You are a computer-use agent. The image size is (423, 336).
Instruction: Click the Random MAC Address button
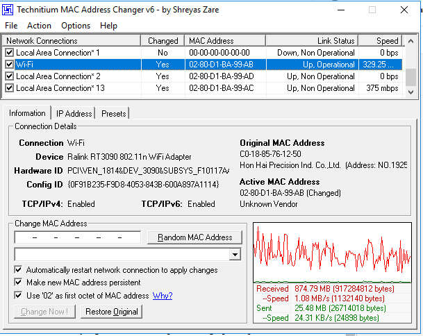click(x=194, y=237)
